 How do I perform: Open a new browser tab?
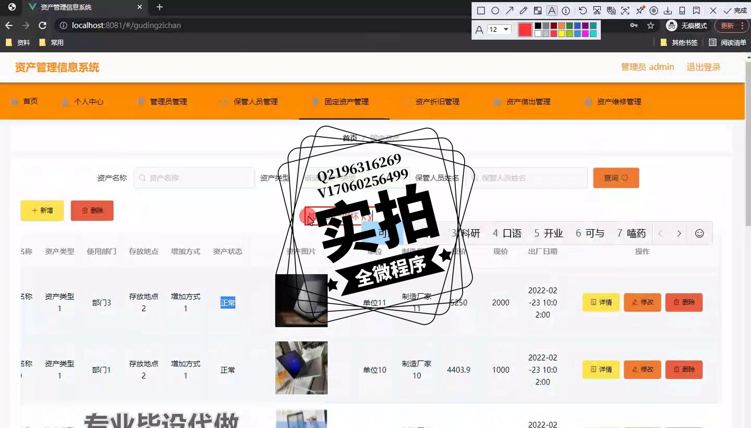(x=160, y=7)
